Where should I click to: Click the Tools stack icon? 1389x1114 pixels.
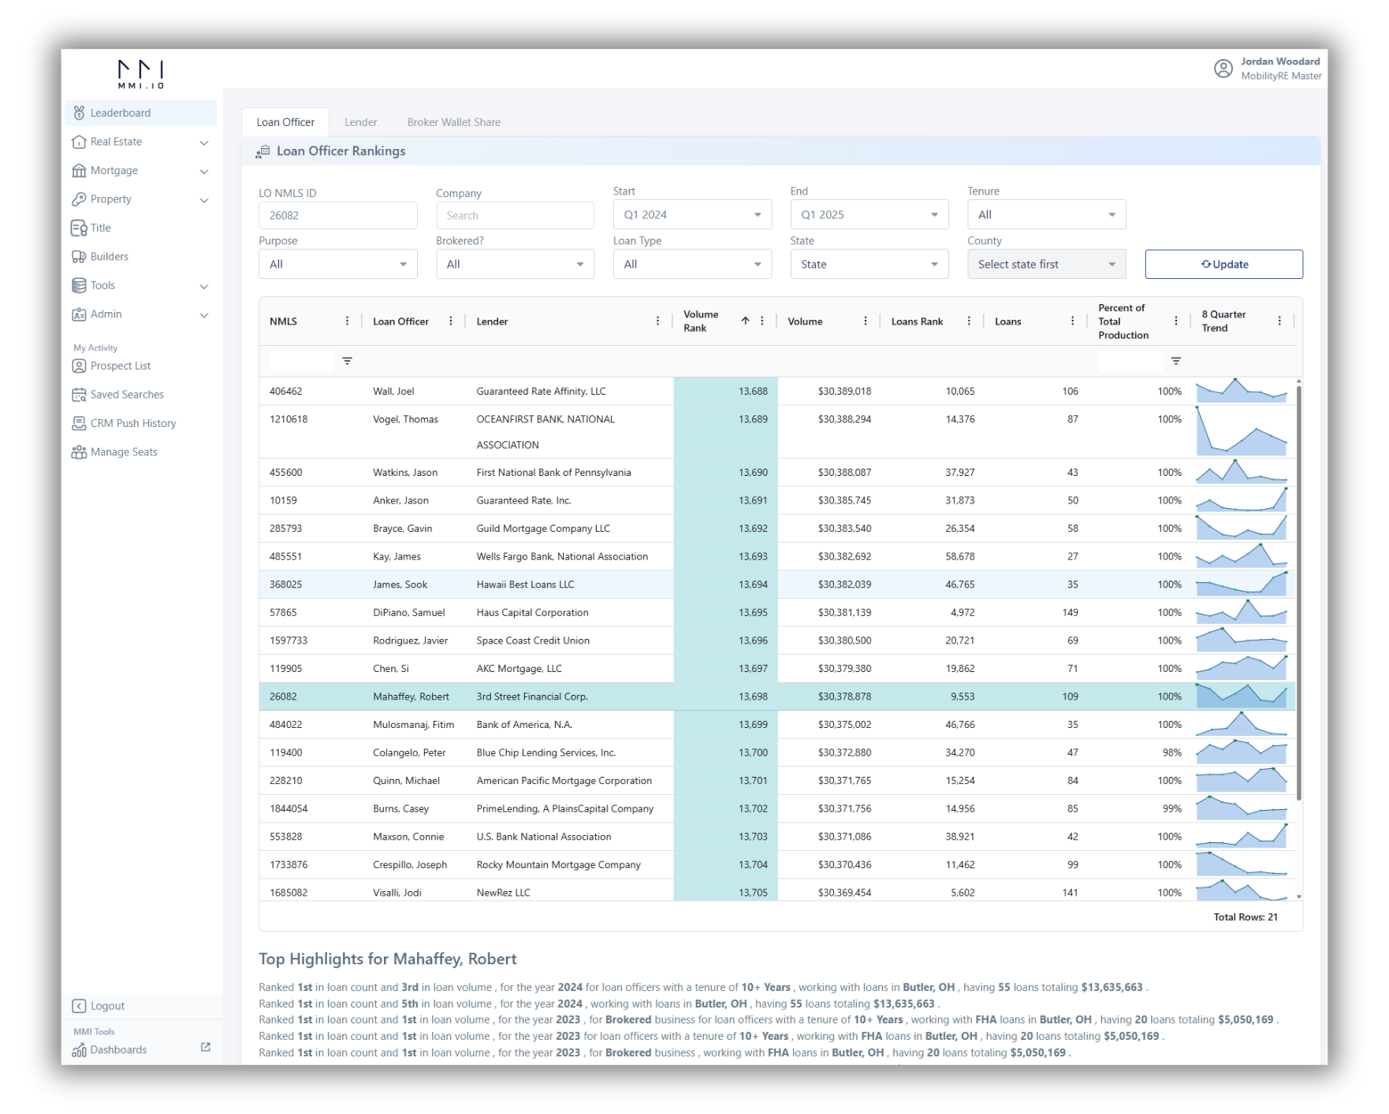tap(79, 285)
